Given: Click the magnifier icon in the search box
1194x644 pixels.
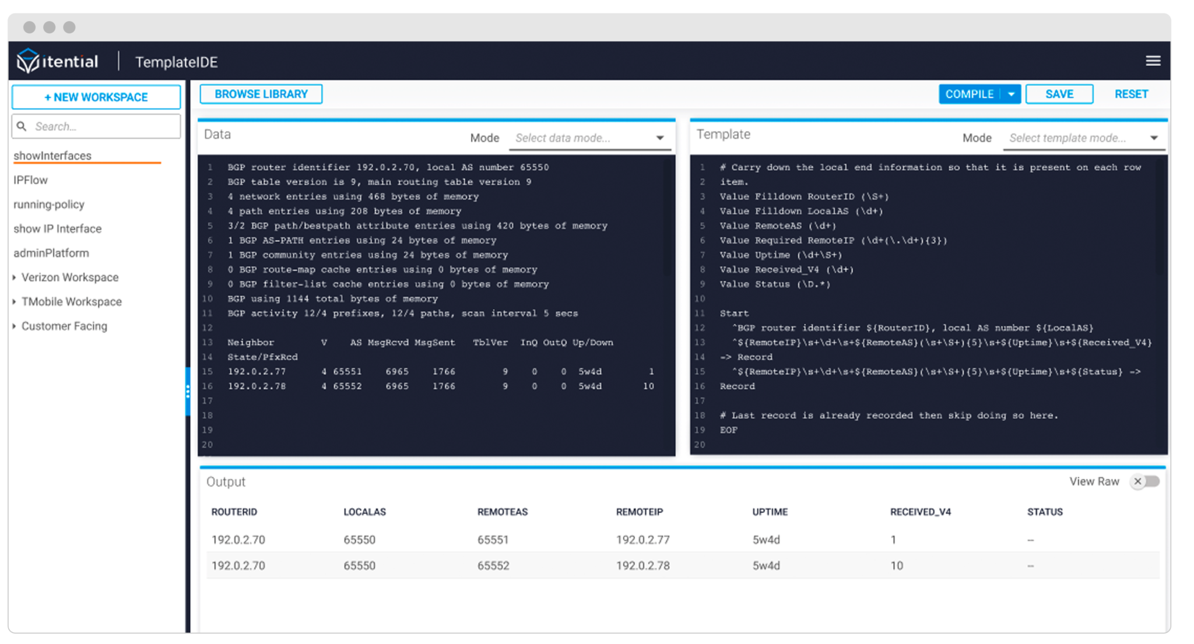Looking at the screenshot, I should coord(22,126).
